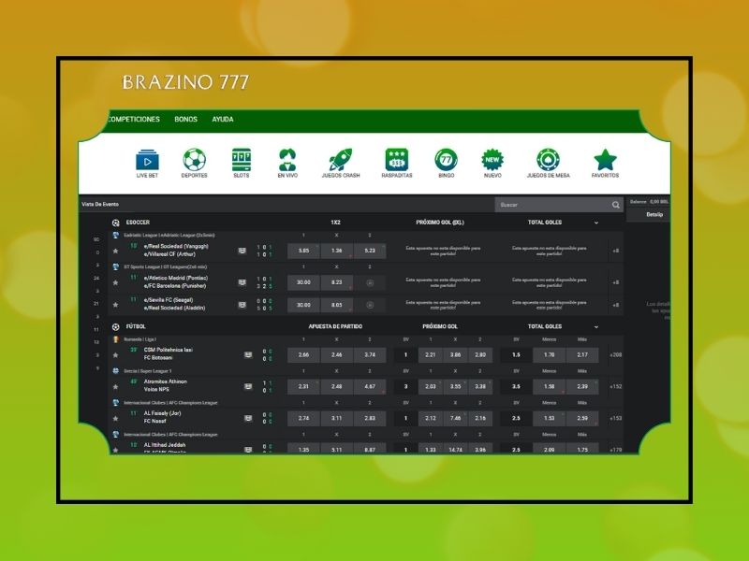Open the Slots machine icon
Screen dimensions: 749x561
click(x=242, y=160)
